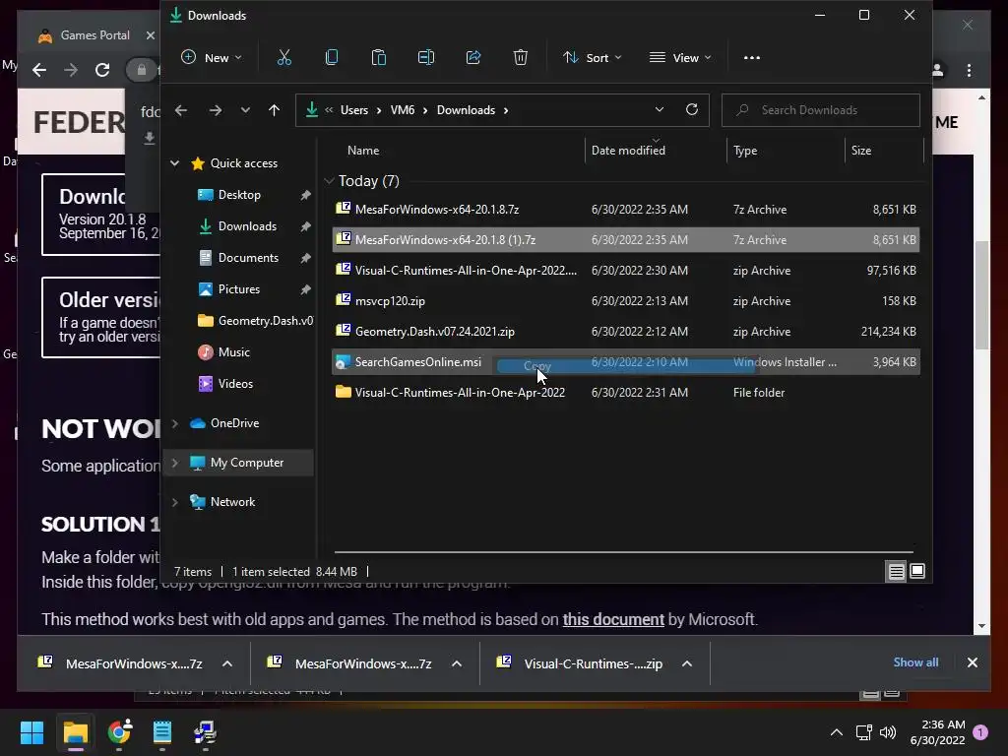Viewport: 1008px width, 756px height.
Task: Open Windows Start menu
Action: coord(32,732)
